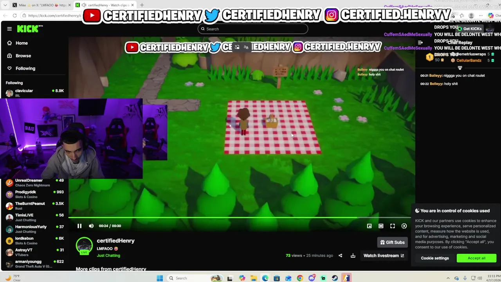Image resolution: width=501 pixels, height=282 pixels.
Task: Open Discord from the taskbar
Action: click(312, 278)
